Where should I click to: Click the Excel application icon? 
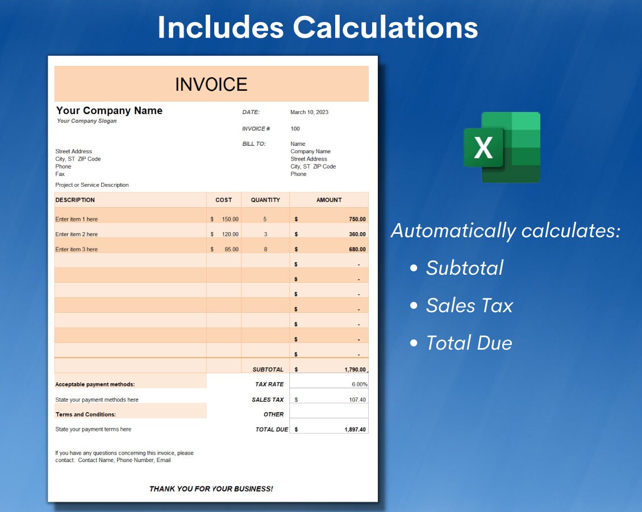pos(502,146)
